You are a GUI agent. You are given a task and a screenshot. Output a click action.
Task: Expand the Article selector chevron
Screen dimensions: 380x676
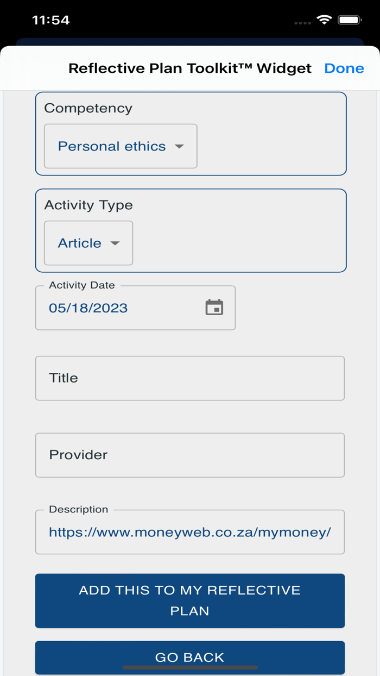click(115, 243)
